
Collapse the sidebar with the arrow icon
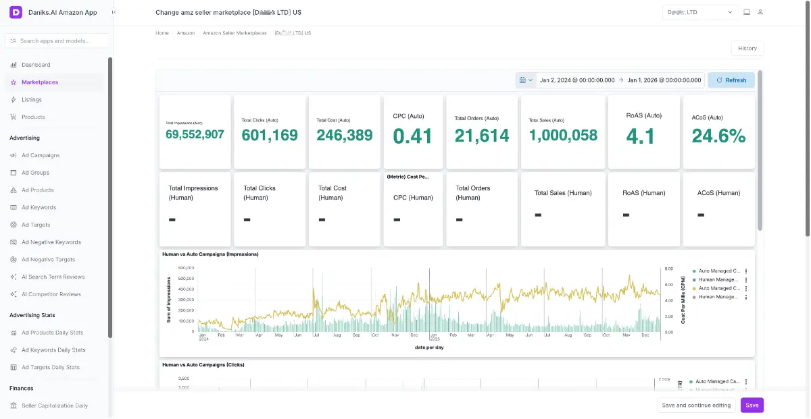click(114, 12)
